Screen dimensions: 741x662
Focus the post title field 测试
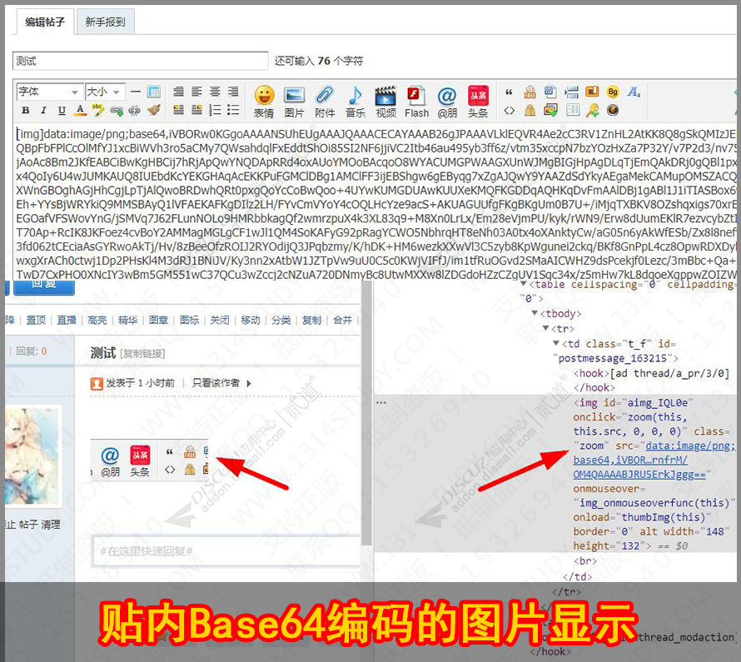[141, 61]
